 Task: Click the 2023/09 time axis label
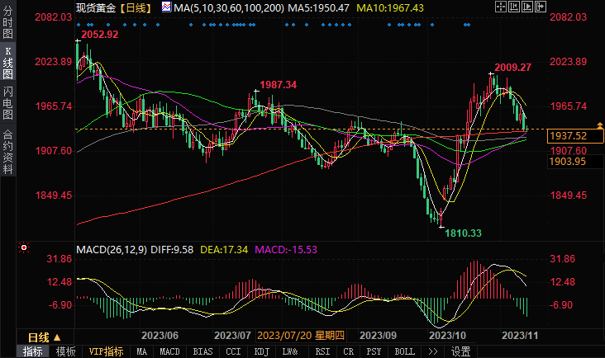pyautogui.click(x=378, y=335)
